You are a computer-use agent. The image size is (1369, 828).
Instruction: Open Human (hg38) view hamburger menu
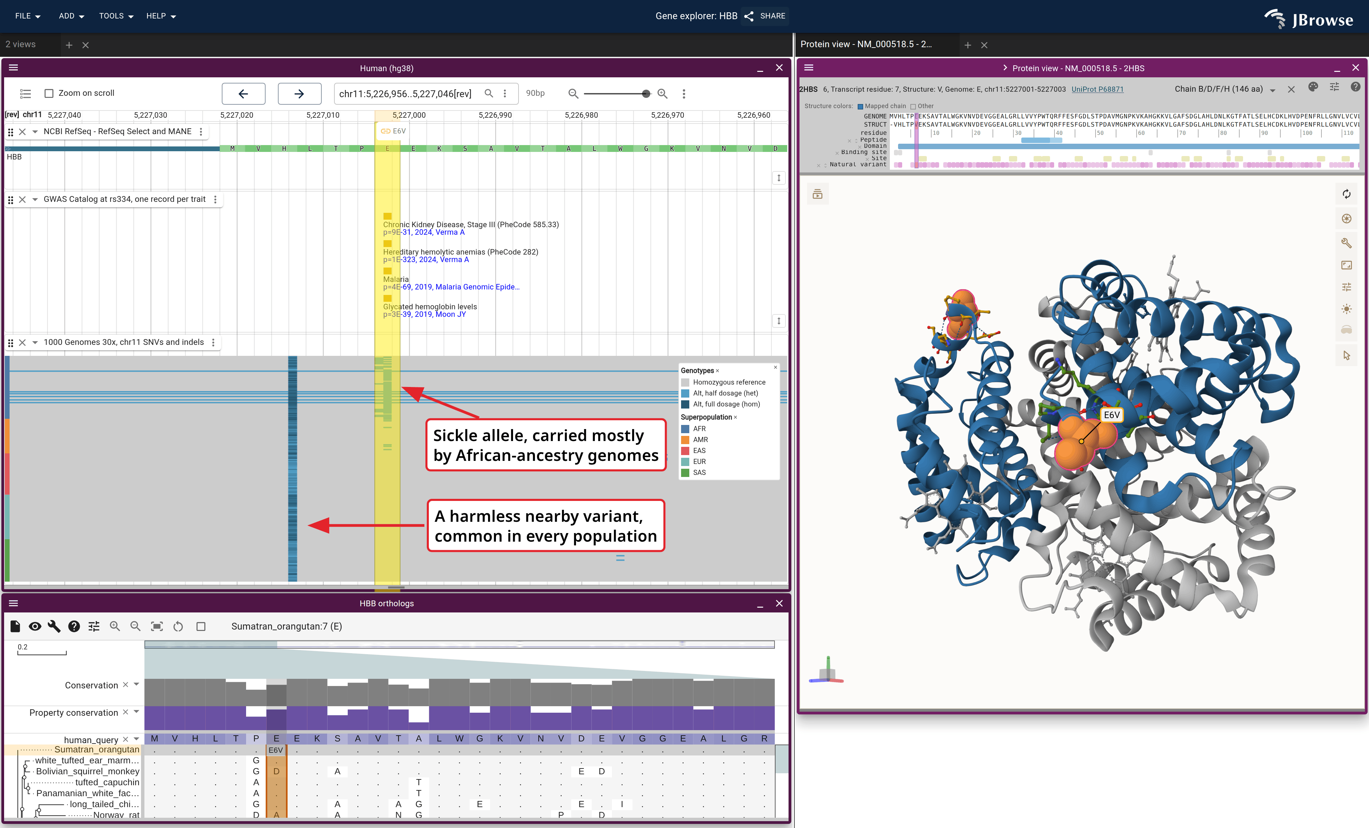(x=14, y=68)
